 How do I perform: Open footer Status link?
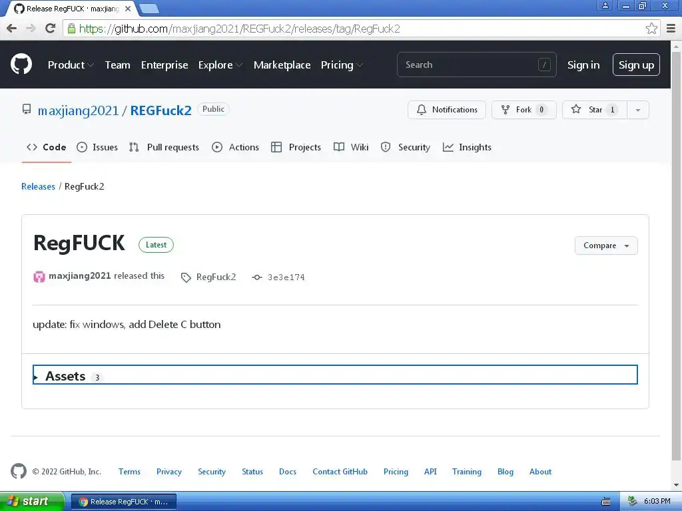click(x=252, y=472)
